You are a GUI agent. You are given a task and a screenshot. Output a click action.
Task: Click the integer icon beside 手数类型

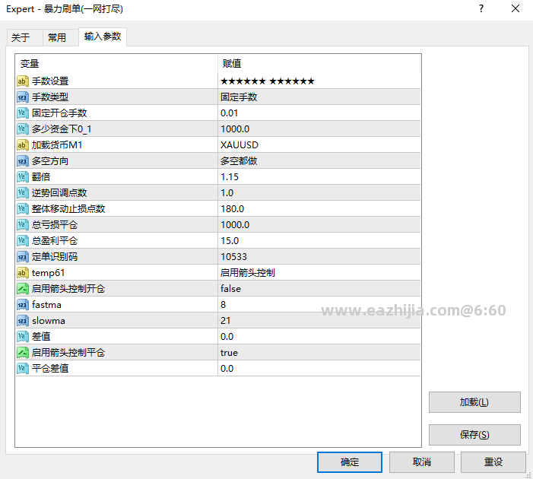coord(23,97)
